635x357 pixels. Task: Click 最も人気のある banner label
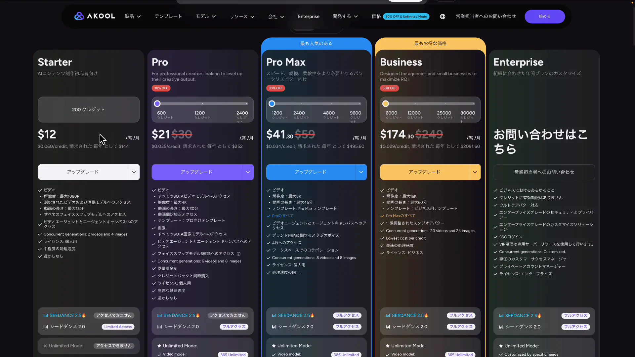pos(316,43)
